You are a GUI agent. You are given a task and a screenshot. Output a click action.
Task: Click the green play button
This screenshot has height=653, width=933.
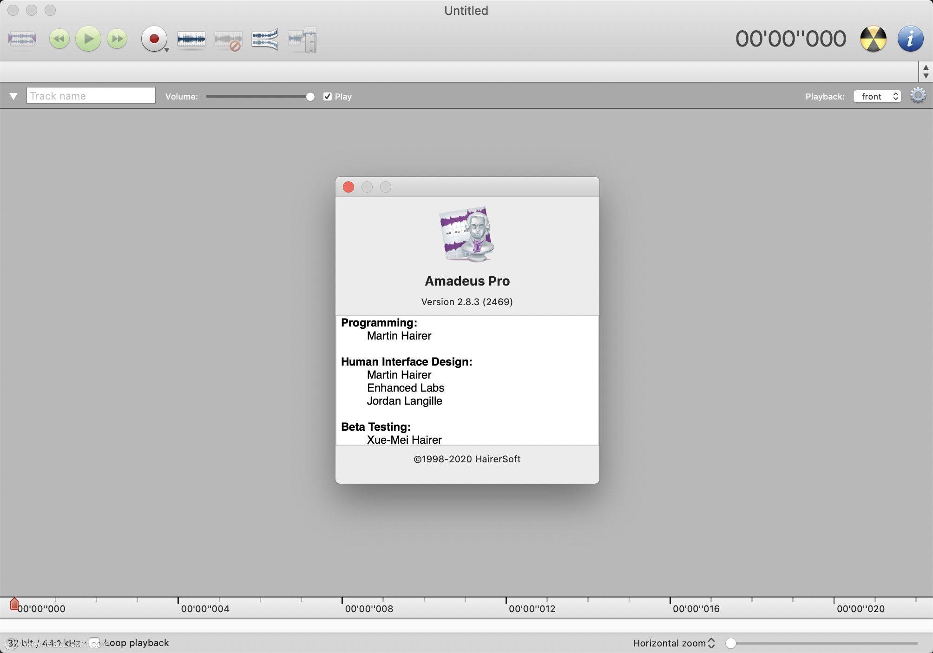click(x=88, y=39)
